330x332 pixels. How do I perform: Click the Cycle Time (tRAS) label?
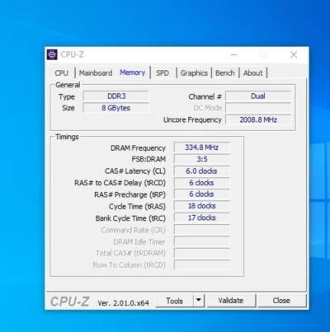[x=137, y=207]
